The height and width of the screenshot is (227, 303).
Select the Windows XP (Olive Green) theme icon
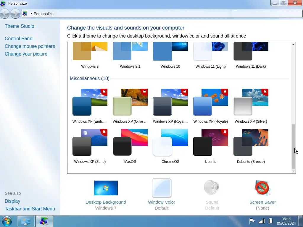pyautogui.click(x=130, y=102)
